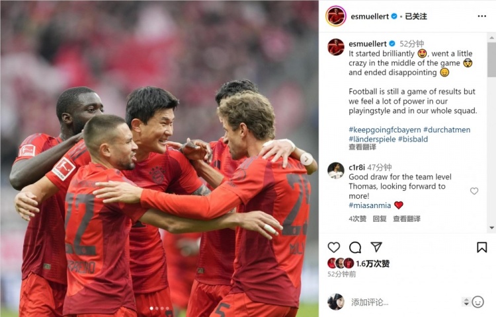
Task: Open the emoji picker smiley icon
Action: click(477, 302)
